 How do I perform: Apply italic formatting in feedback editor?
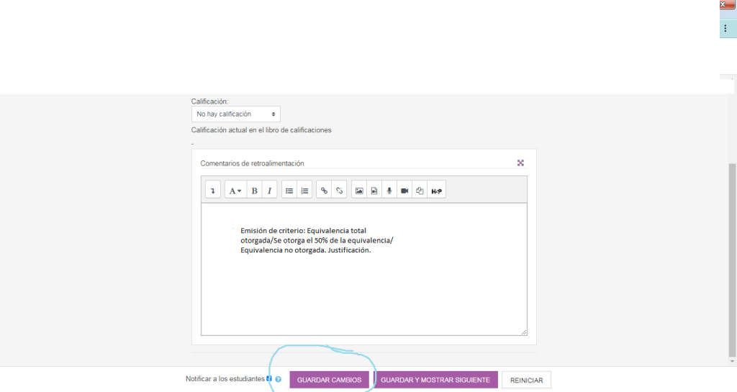pyautogui.click(x=269, y=191)
